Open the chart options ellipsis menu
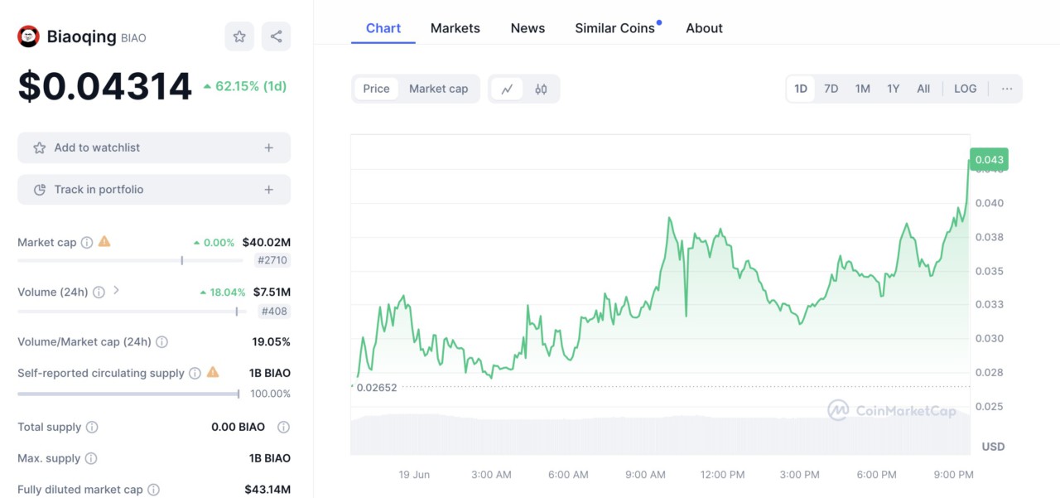Image resolution: width=1060 pixels, height=498 pixels. click(x=1007, y=88)
